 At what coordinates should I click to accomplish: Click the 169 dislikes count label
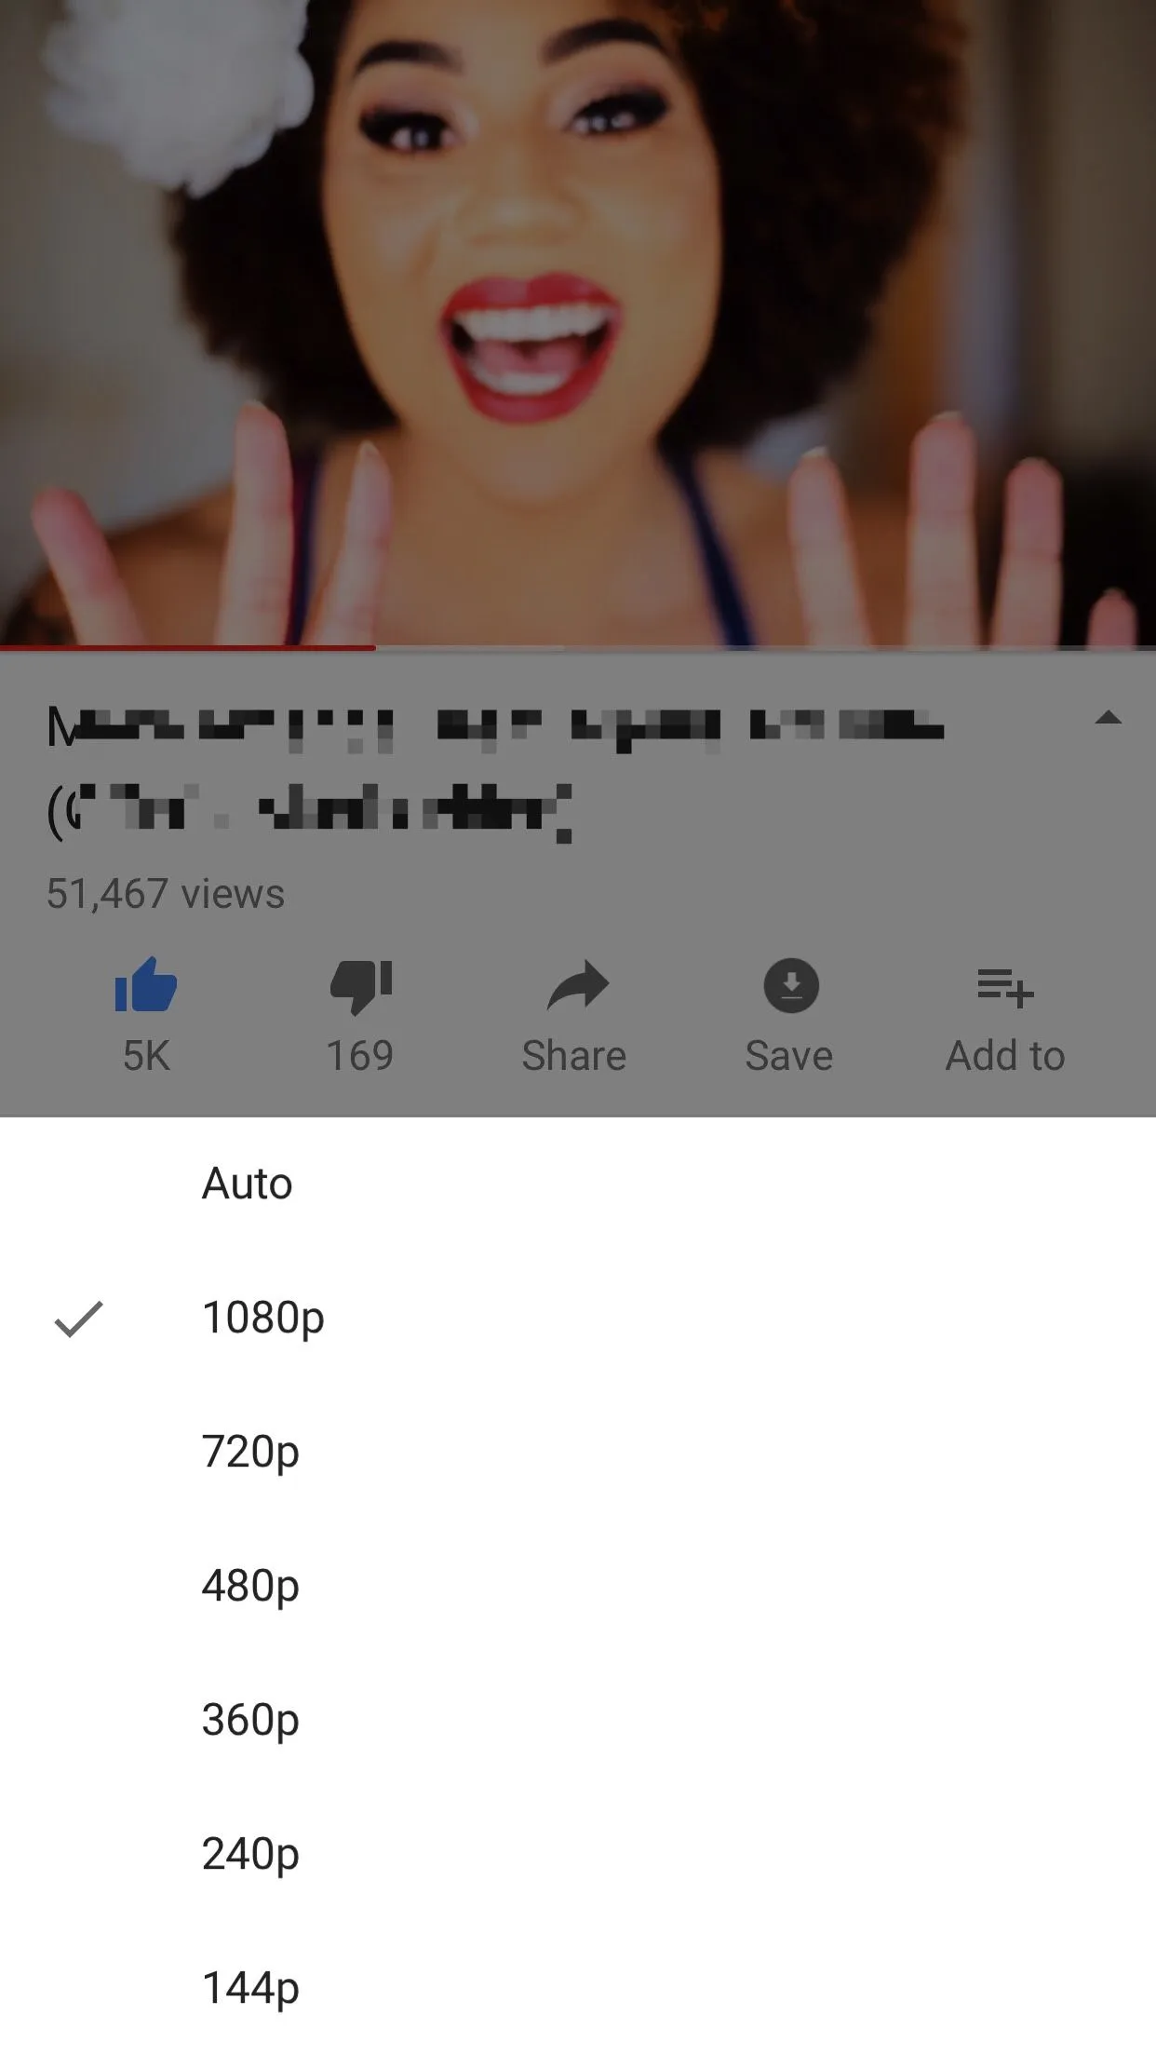360,1056
